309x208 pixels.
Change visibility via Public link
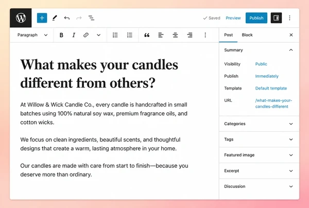click(261, 64)
